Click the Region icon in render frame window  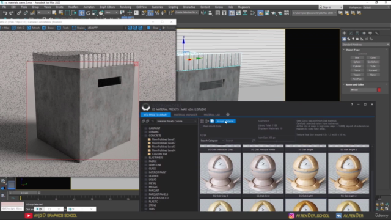(x=74, y=28)
